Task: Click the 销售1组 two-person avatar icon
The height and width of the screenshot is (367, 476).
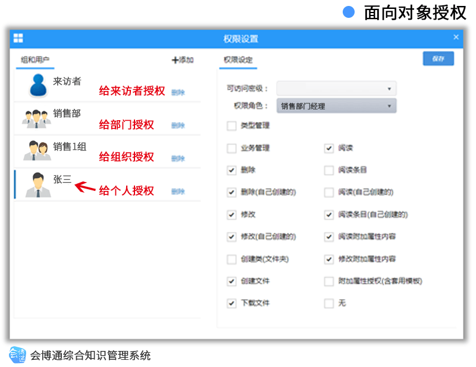Action: (x=37, y=150)
